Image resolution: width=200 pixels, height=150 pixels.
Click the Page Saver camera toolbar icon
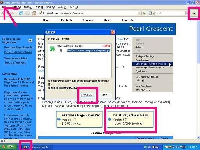coord(194,13)
